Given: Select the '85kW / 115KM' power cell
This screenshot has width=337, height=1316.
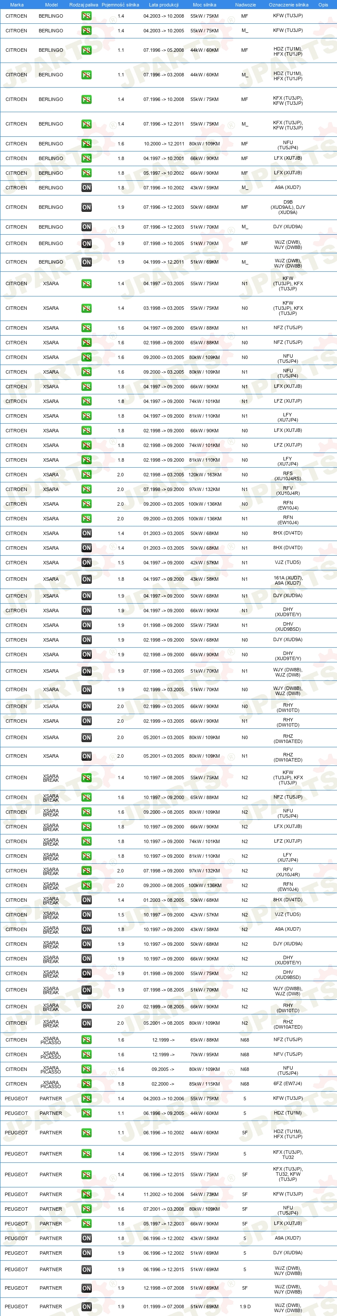Looking at the screenshot, I should pos(204,1083).
